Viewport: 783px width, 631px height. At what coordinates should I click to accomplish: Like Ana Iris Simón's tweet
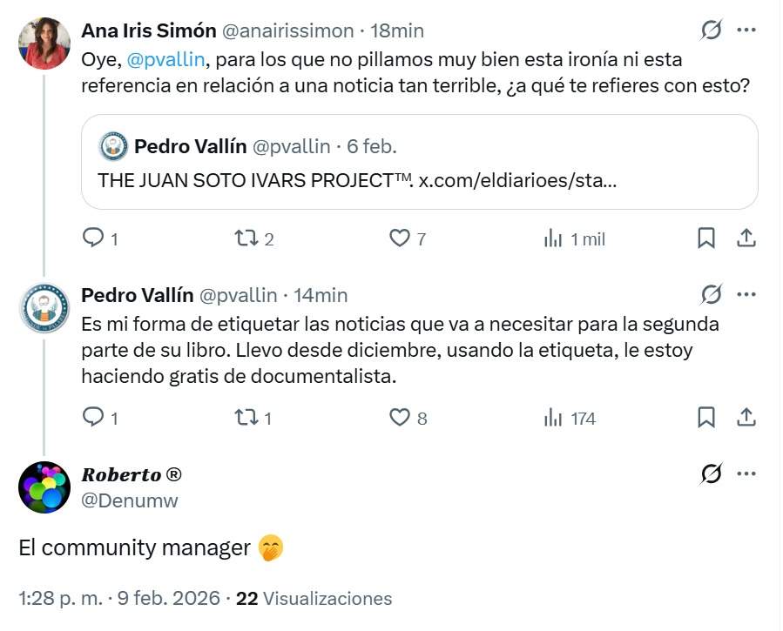[400, 238]
